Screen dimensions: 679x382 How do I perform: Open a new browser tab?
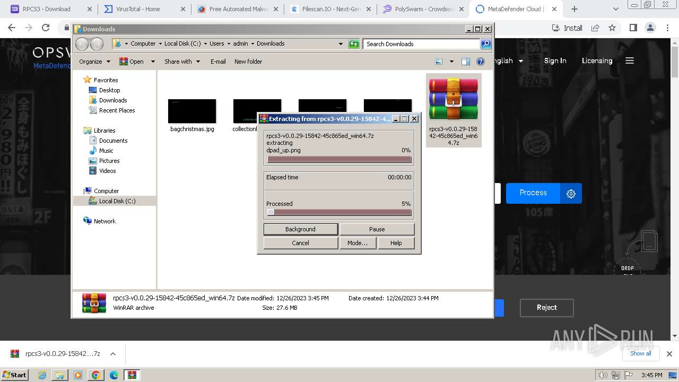574,9
